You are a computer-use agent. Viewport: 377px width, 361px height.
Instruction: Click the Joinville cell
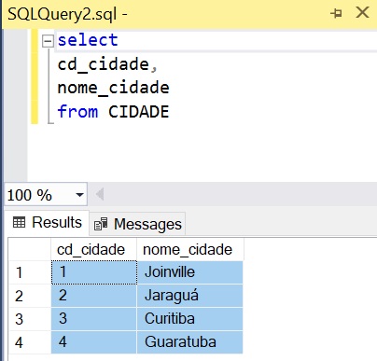tap(189, 272)
